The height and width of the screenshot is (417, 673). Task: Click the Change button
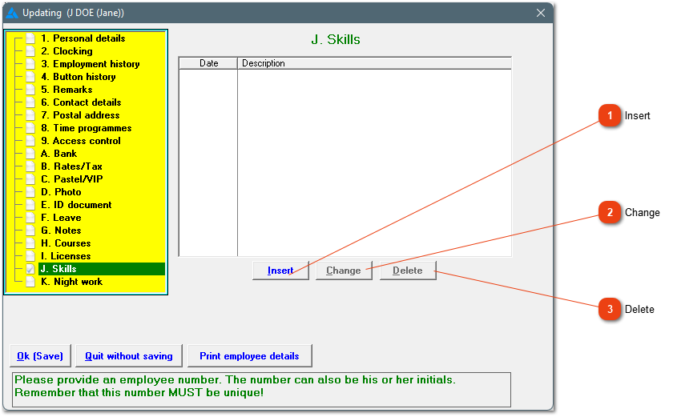tap(344, 271)
